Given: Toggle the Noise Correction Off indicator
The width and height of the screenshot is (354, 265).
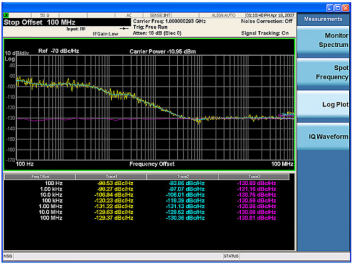Looking at the screenshot, I should tap(266, 21).
